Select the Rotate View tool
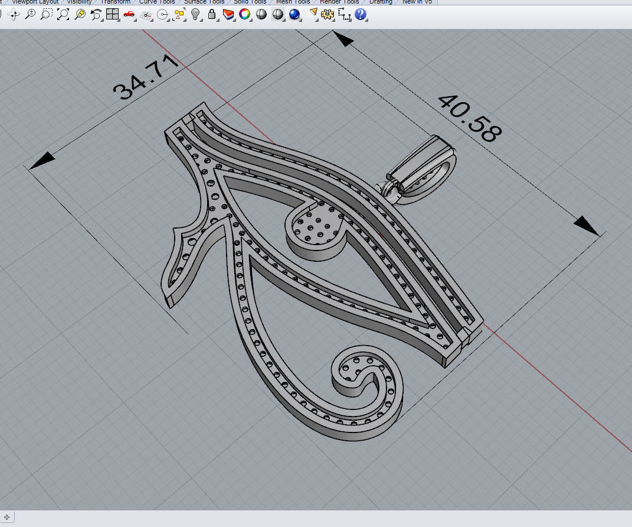Screen dimensions: 632x527 (x=14, y=15)
